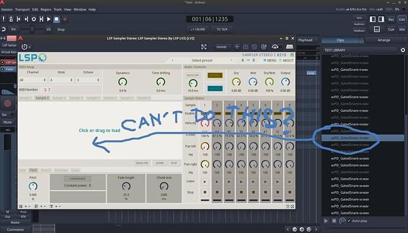This screenshot has height=233, width=408.
Task: Toggle the VELOCITY button
Action: tap(215, 89)
